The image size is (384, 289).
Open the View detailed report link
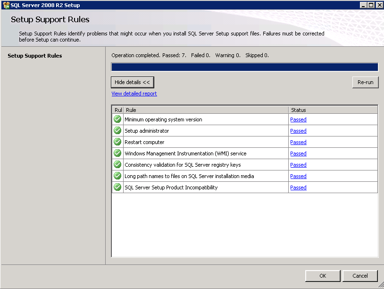(x=134, y=93)
